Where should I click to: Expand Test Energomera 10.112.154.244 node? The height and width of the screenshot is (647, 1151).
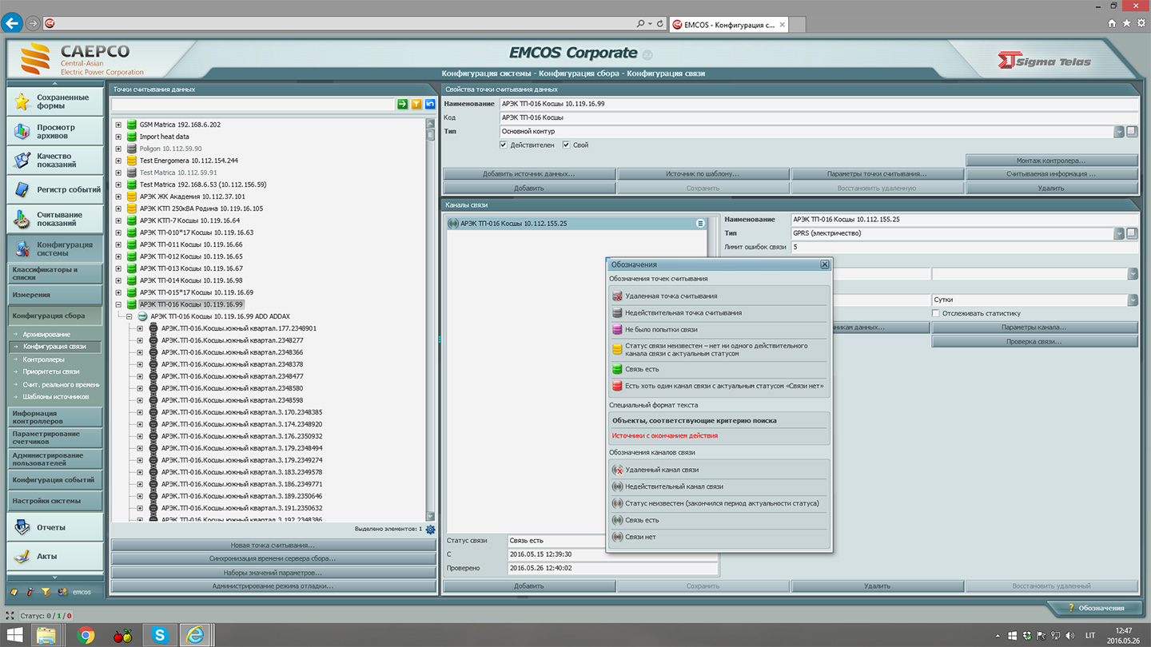tap(118, 161)
